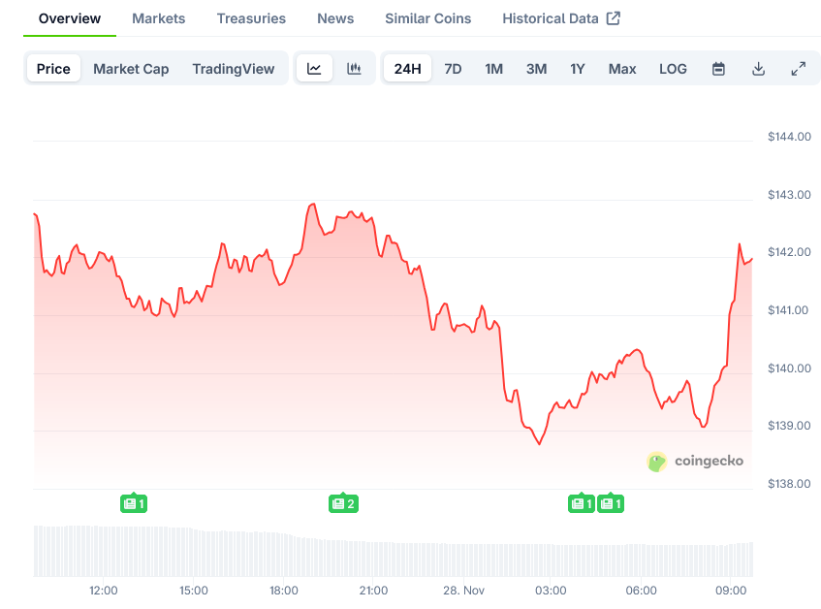Go to the Treasuries tab
Image resolution: width=821 pixels, height=609 pixels.
pos(251,18)
